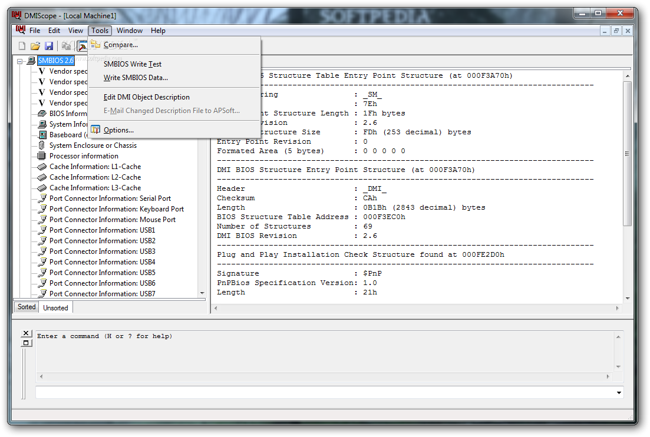650x437 pixels.
Task: Select Port Connector Information: USB3
Action: click(x=103, y=251)
